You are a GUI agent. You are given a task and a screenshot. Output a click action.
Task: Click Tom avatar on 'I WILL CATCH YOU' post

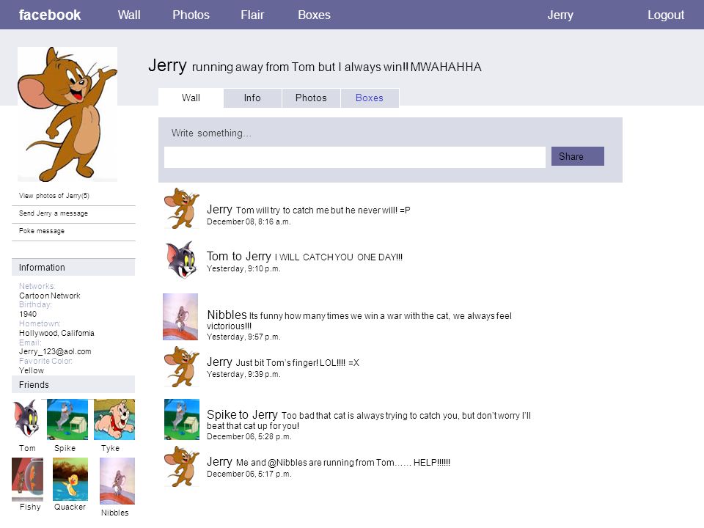click(181, 260)
